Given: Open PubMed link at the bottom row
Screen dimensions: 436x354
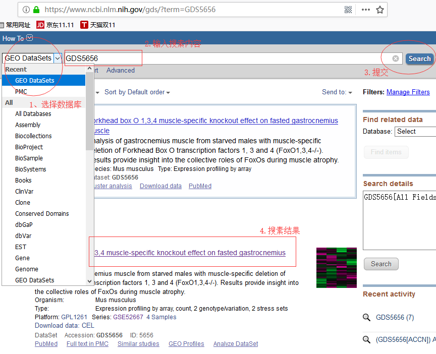Looking at the screenshot, I should click(46, 344).
